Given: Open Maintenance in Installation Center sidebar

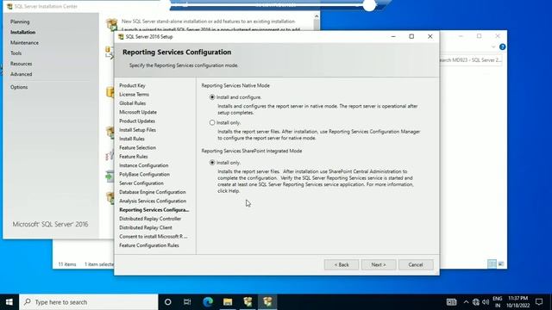Looking at the screenshot, I should coord(25,43).
